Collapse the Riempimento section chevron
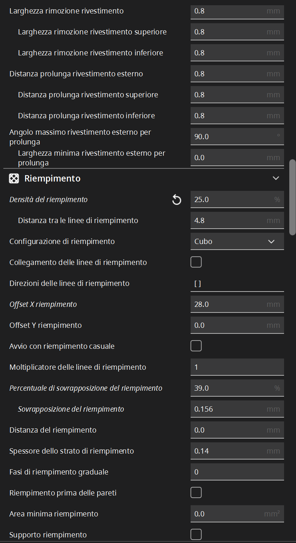This screenshot has height=543, width=296. pos(276,179)
